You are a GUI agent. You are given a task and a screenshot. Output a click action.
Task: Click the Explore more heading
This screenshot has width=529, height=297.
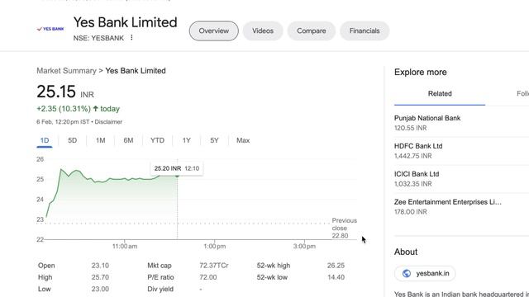[421, 72]
